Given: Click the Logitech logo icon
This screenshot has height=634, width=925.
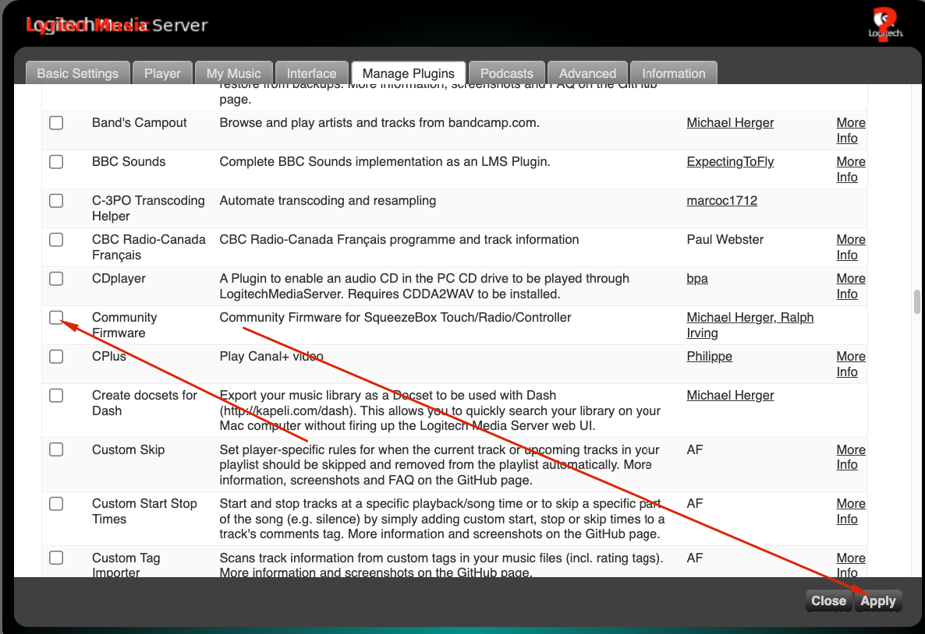Looking at the screenshot, I should tap(886, 23).
